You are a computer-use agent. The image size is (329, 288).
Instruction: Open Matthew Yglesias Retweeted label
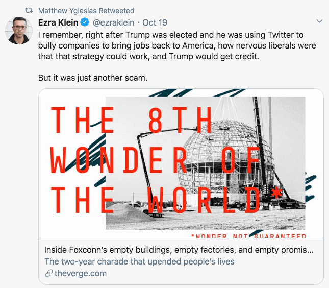(86, 11)
